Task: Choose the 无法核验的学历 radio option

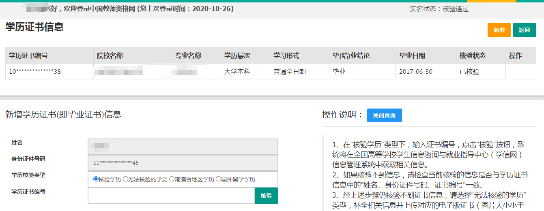Action: pyautogui.click(x=125, y=179)
